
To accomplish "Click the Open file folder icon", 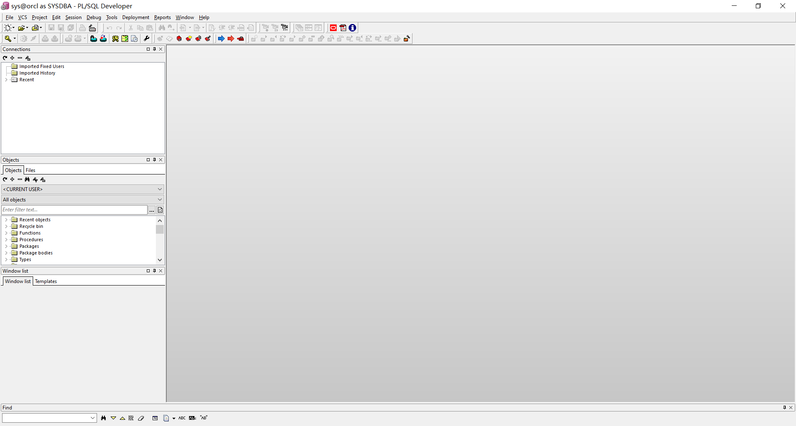I will tap(22, 28).
